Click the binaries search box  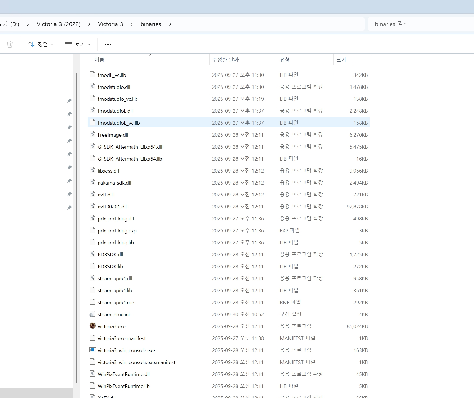pyautogui.click(x=421, y=24)
